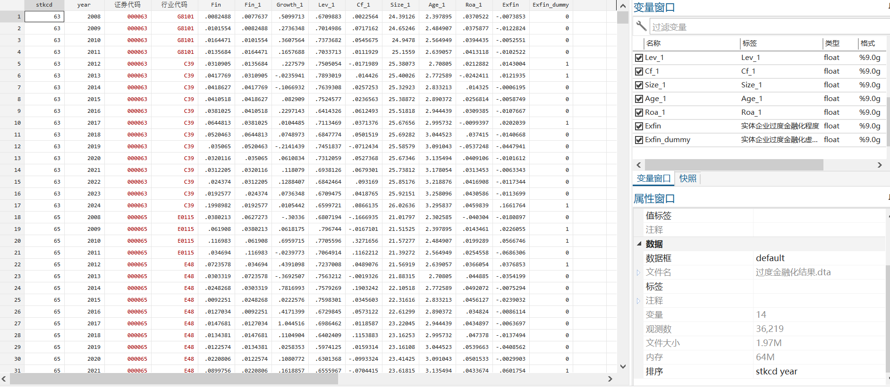
Task: Click the variables list horizontal scrollbar thumb
Action: click(734, 165)
